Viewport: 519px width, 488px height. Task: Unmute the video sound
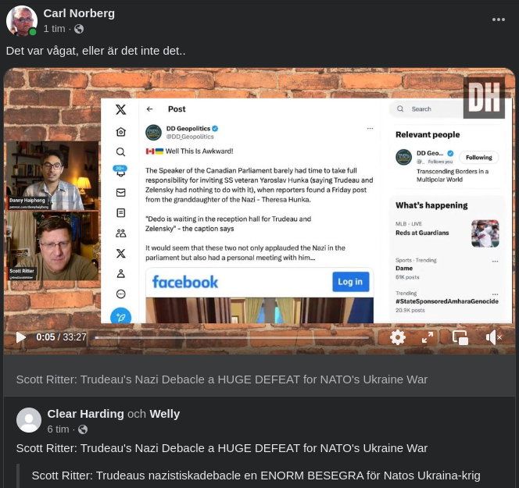click(x=493, y=337)
